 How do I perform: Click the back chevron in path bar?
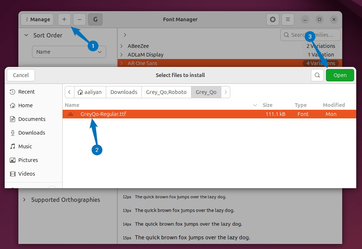[x=69, y=92]
